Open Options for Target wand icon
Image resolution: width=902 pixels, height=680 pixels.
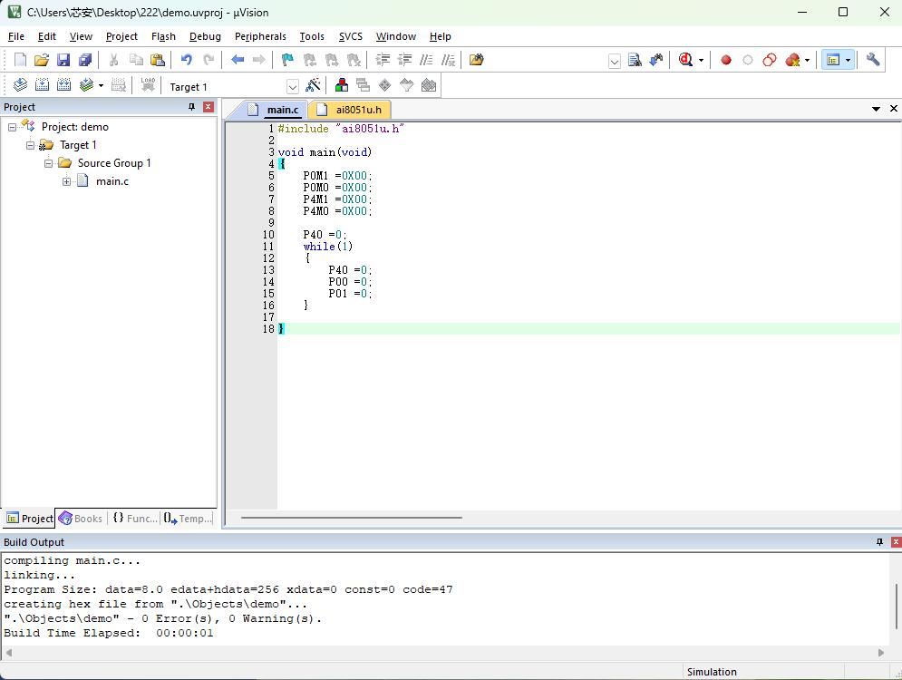coord(313,86)
